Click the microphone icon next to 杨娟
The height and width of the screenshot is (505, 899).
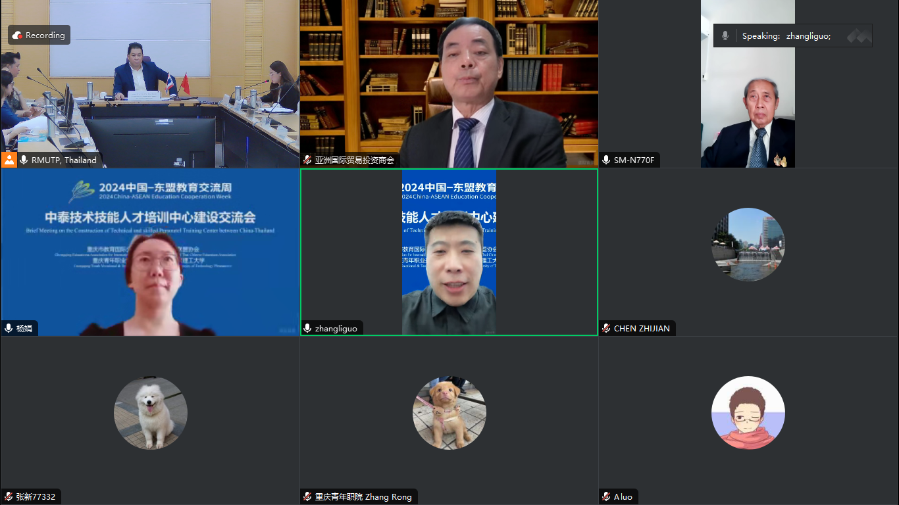[x=9, y=328]
